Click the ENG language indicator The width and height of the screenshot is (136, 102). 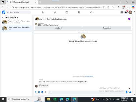point(117,99)
